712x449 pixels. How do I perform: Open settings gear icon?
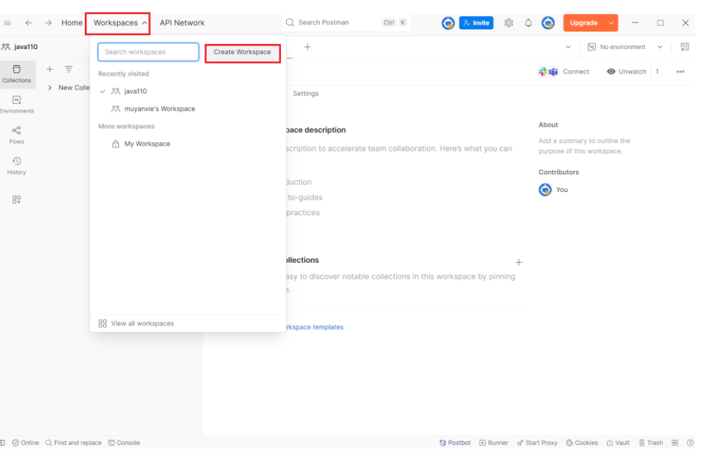click(x=509, y=22)
